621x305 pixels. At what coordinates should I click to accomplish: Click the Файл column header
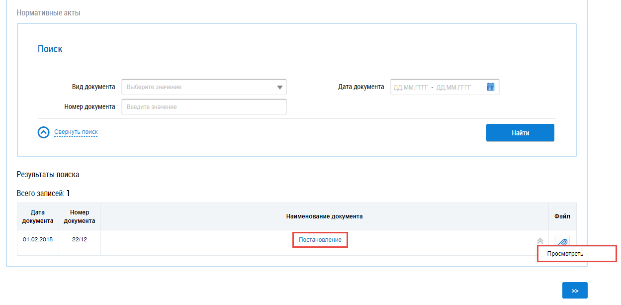click(x=562, y=216)
